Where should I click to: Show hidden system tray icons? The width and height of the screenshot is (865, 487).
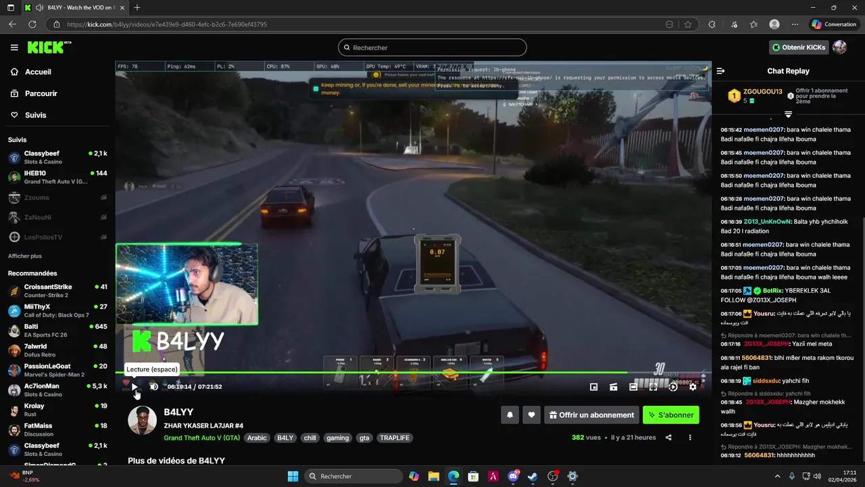pyautogui.click(x=777, y=476)
